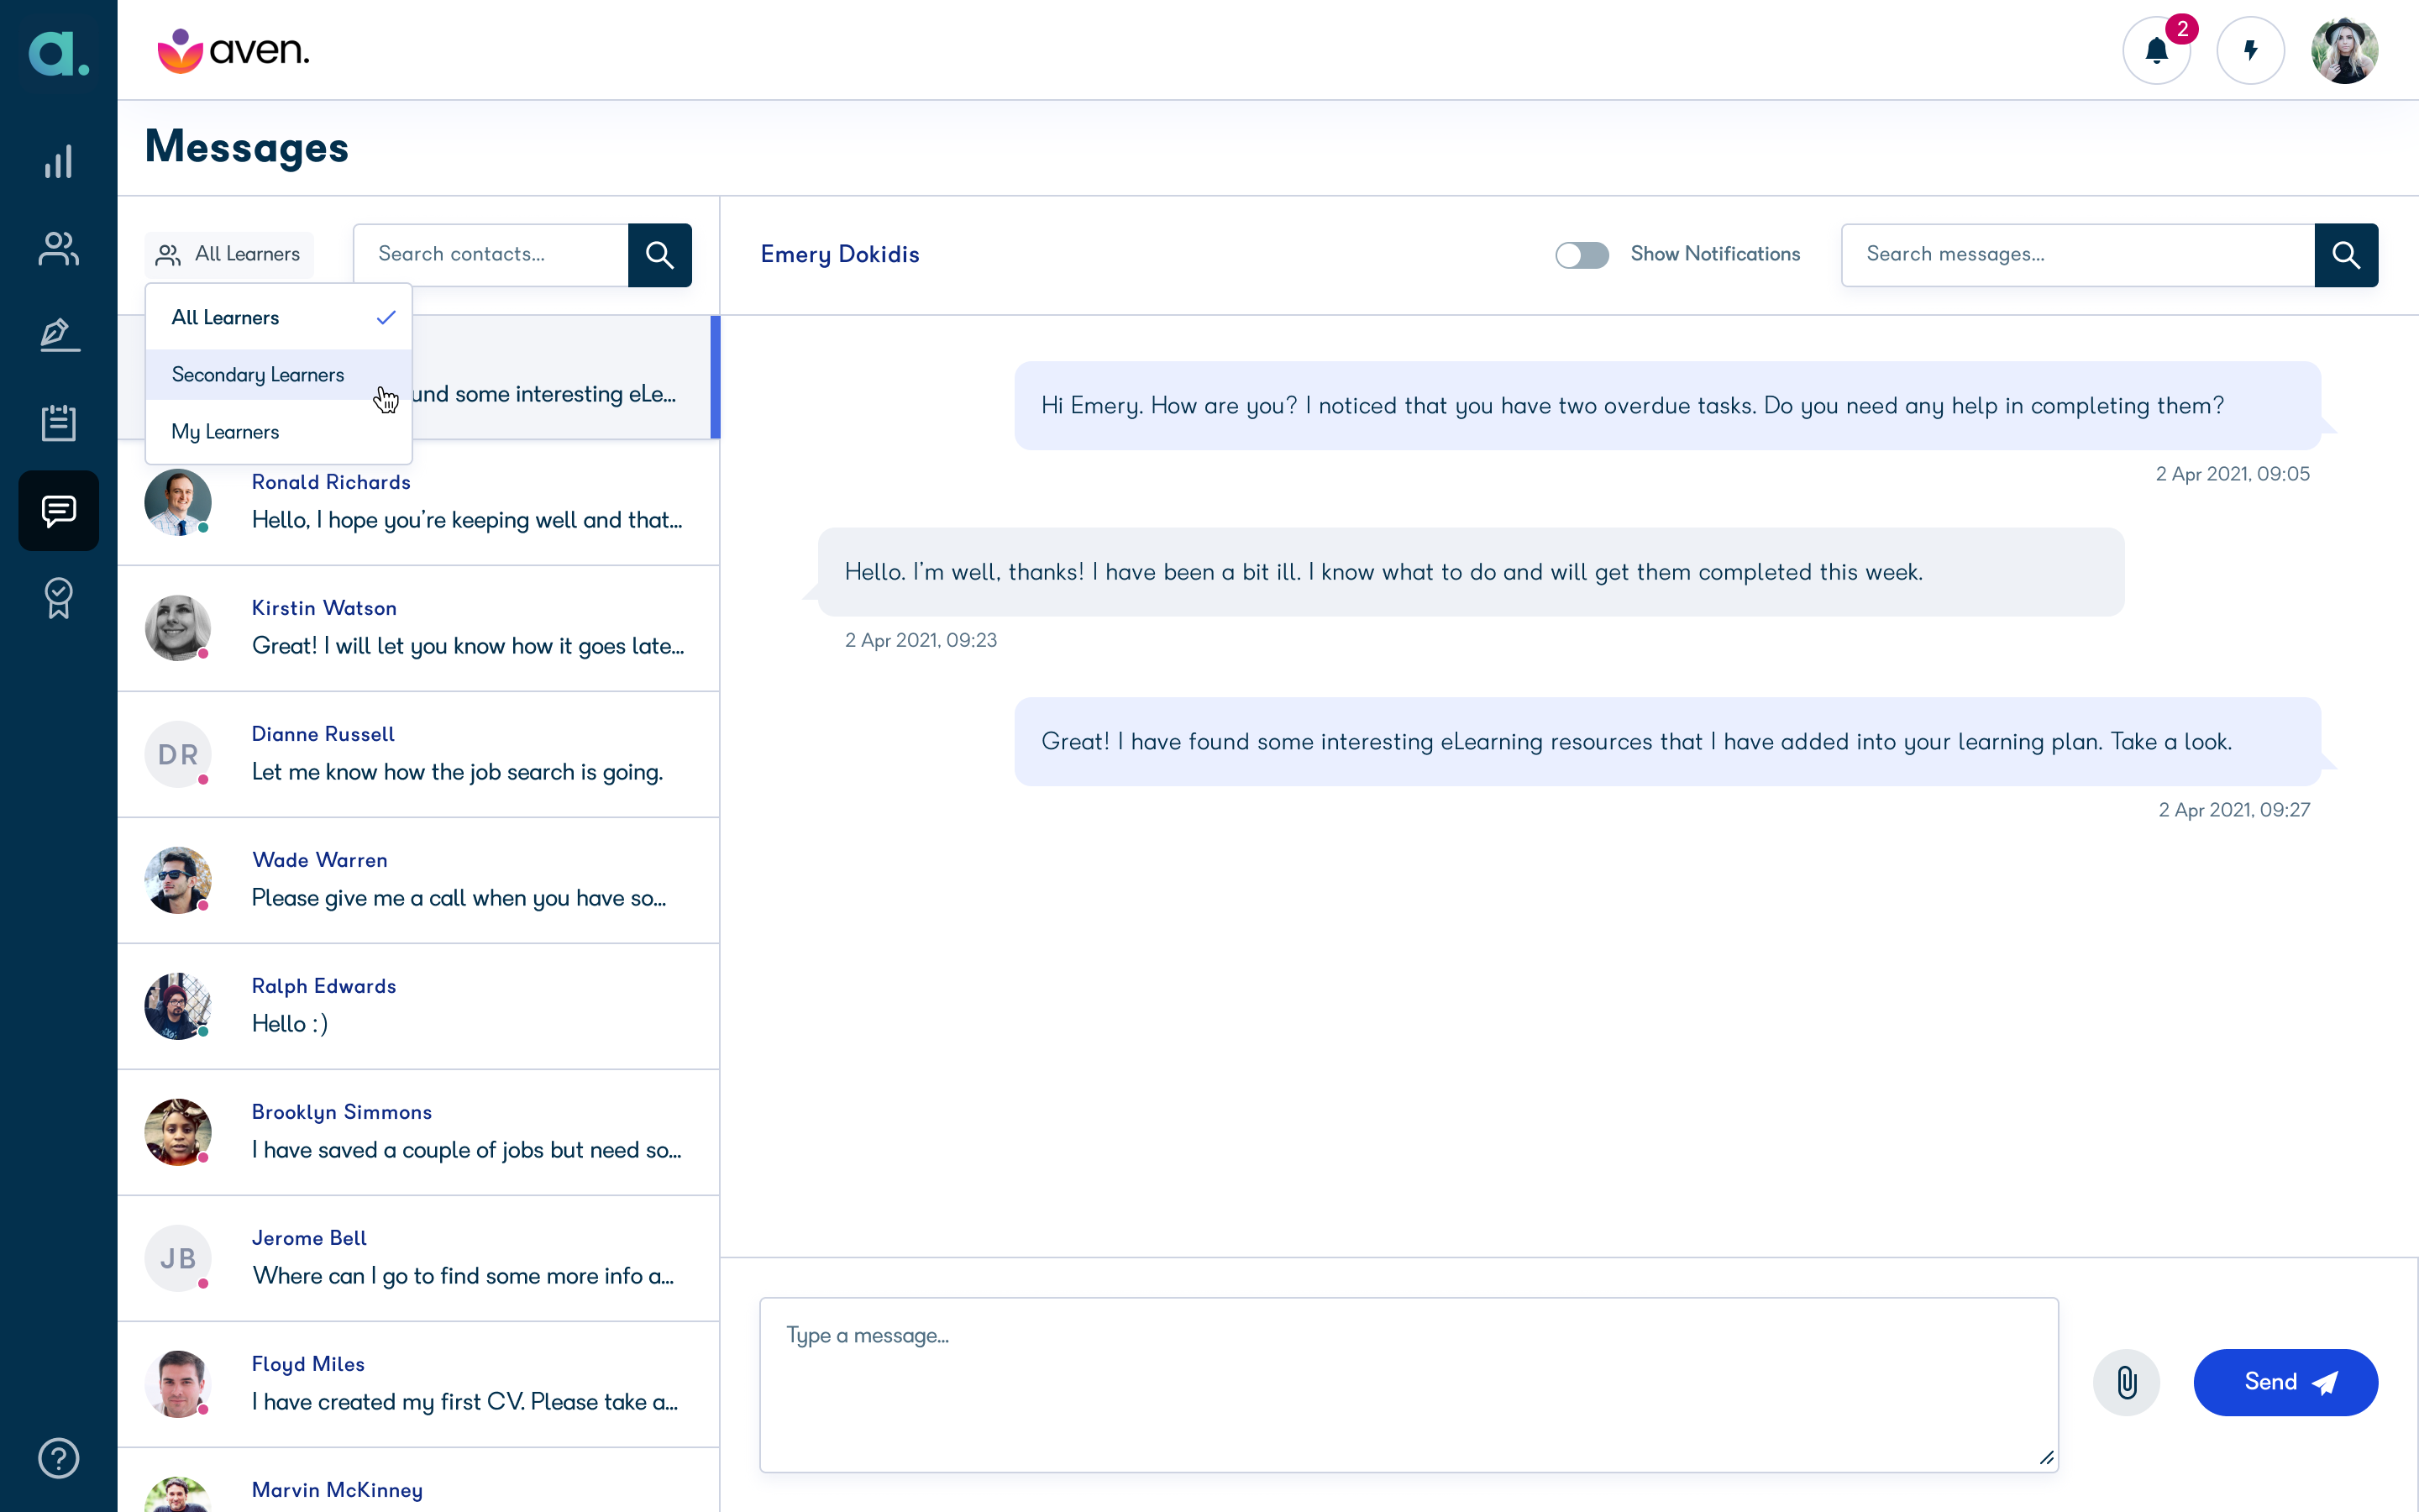Image resolution: width=2419 pixels, height=1512 pixels.
Task: Open the All Learners filter dropdown
Action: click(229, 254)
